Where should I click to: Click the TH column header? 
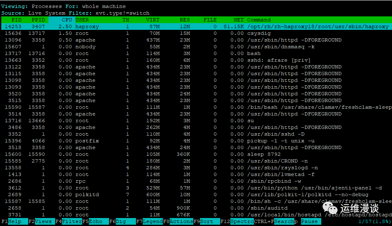click(x=126, y=20)
